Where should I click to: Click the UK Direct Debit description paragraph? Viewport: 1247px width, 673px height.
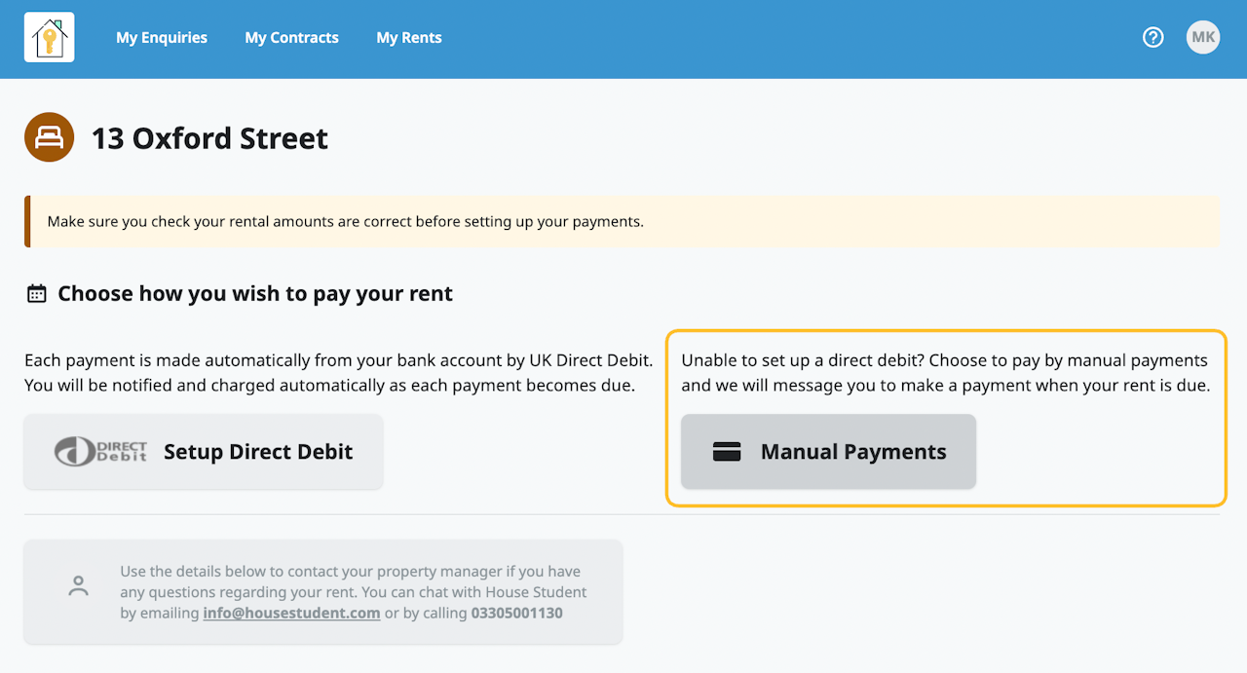coord(338,373)
